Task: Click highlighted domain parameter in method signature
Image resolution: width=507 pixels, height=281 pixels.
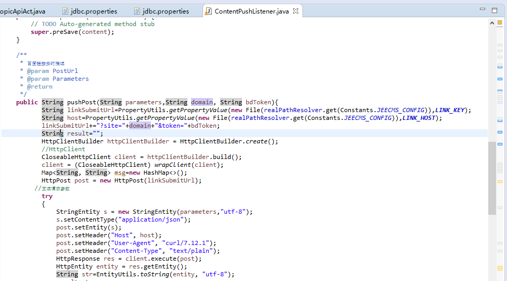Action: point(202,102)
